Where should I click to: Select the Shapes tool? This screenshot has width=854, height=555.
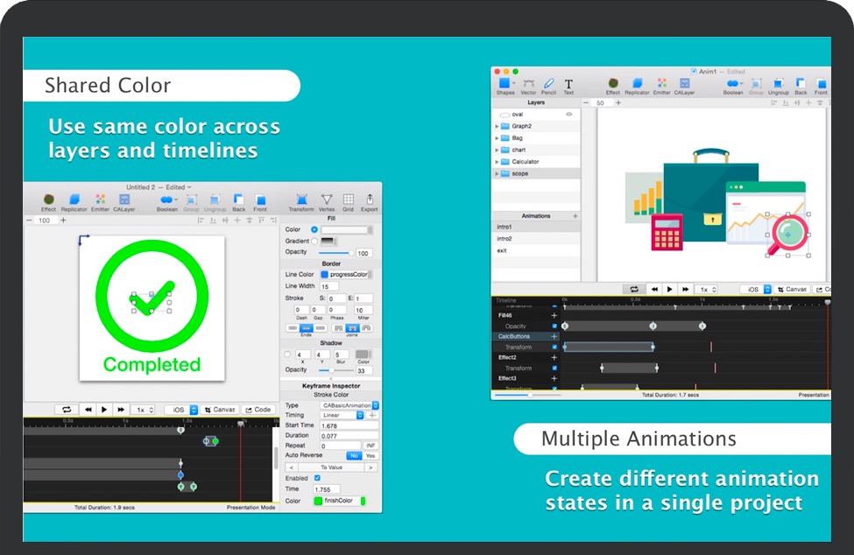[505, 84]
